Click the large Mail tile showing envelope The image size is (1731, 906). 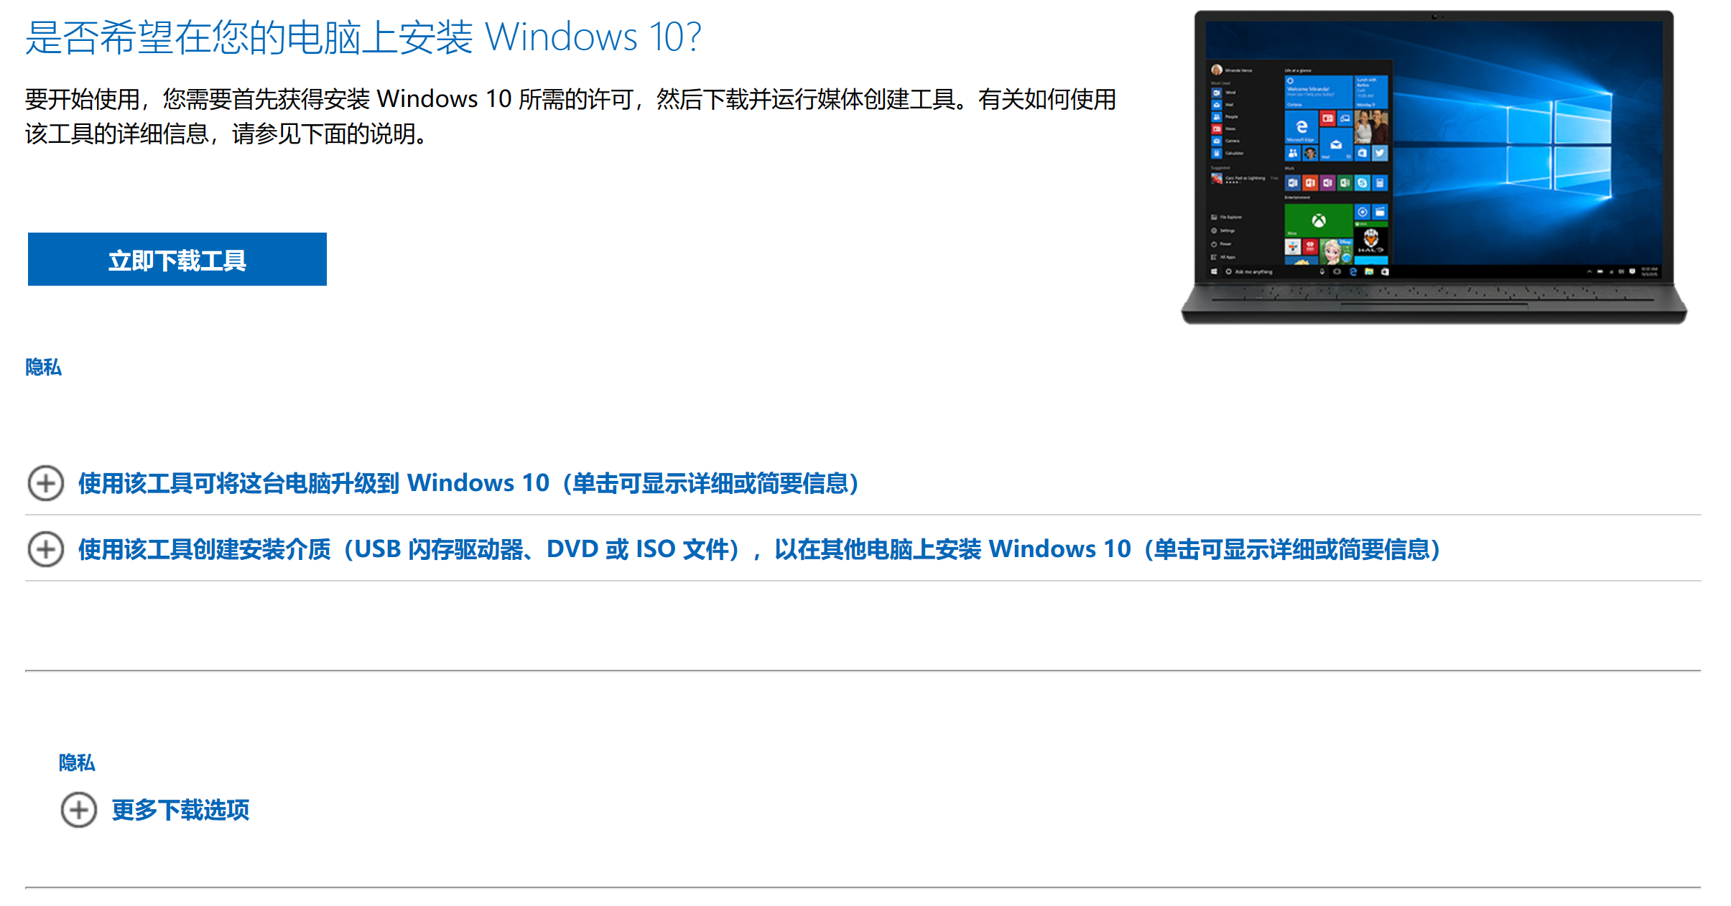click(1337, 144)
